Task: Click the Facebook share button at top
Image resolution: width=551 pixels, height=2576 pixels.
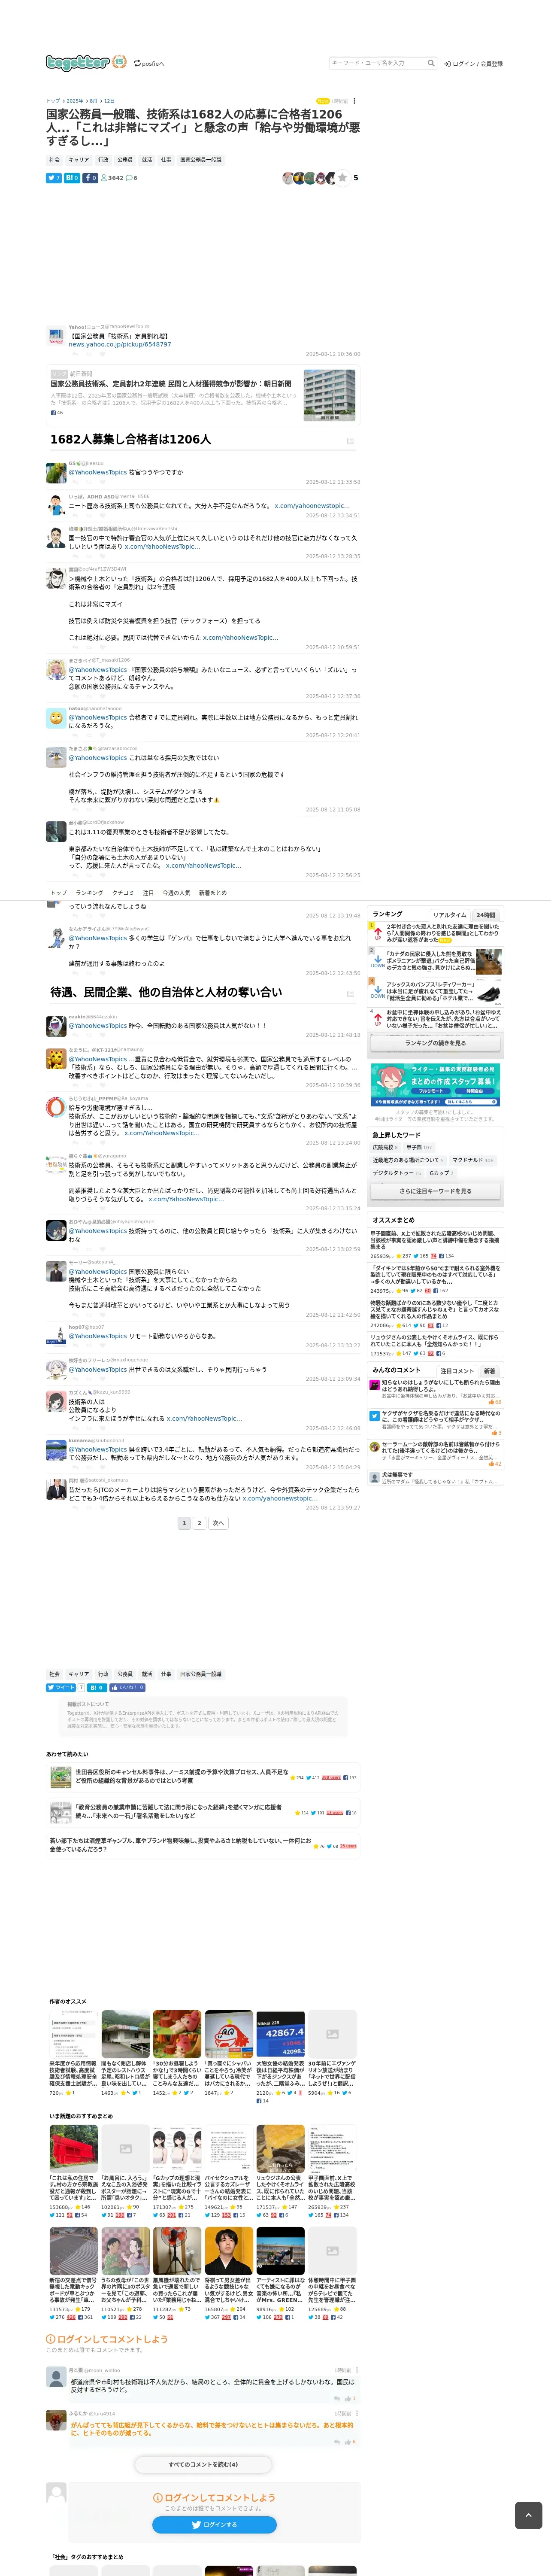Action: (x=90, y=178)
